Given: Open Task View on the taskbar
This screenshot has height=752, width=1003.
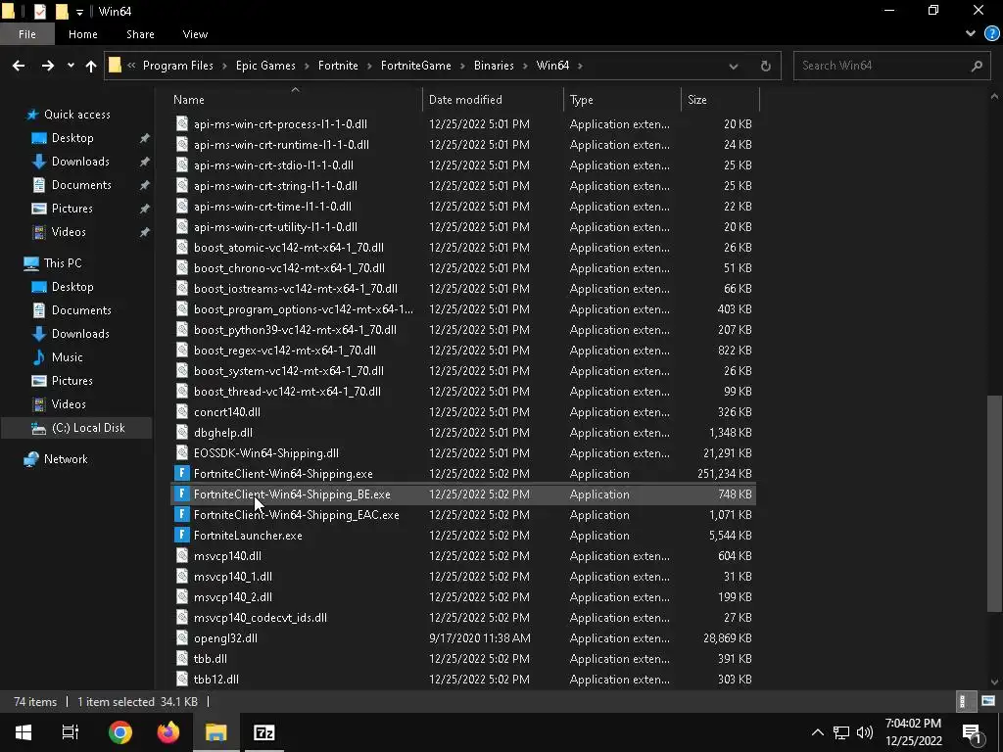Looking at the screenshot, I should (70, 732).
